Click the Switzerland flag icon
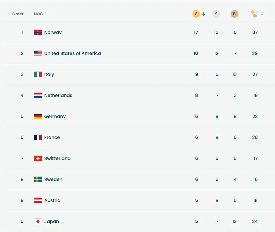Viewport: 275px width, 232px height. [x=38, y=158]
